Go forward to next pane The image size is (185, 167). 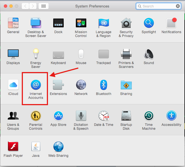33,6
